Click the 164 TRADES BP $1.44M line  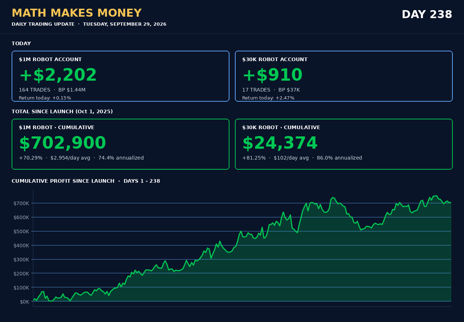(x=52, y=90)
